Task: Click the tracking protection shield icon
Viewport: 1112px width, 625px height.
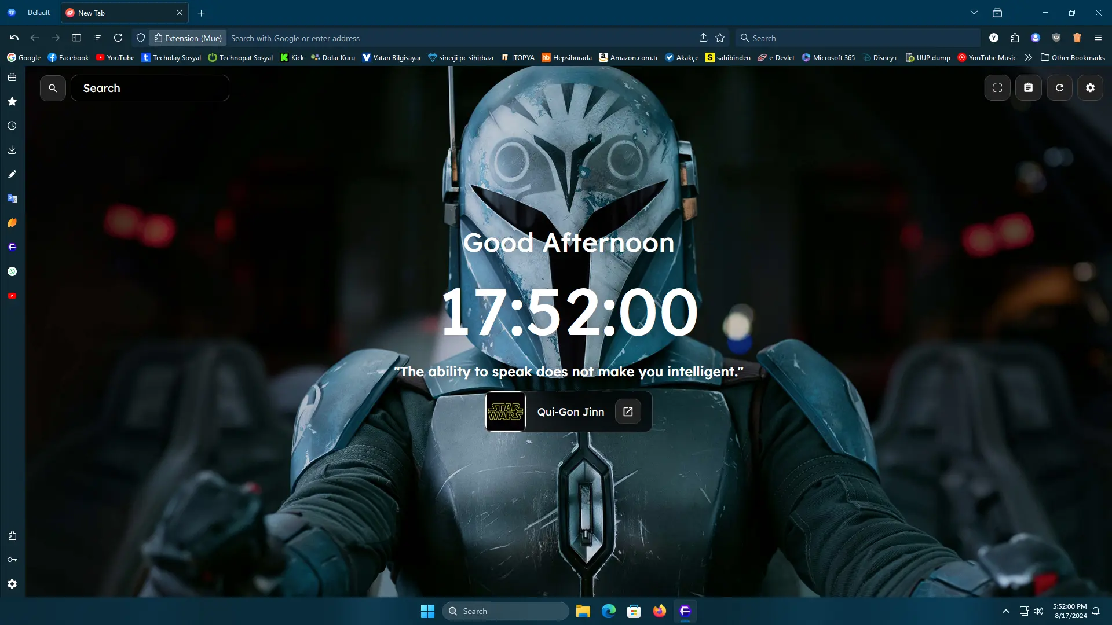Action: (141, 38)
